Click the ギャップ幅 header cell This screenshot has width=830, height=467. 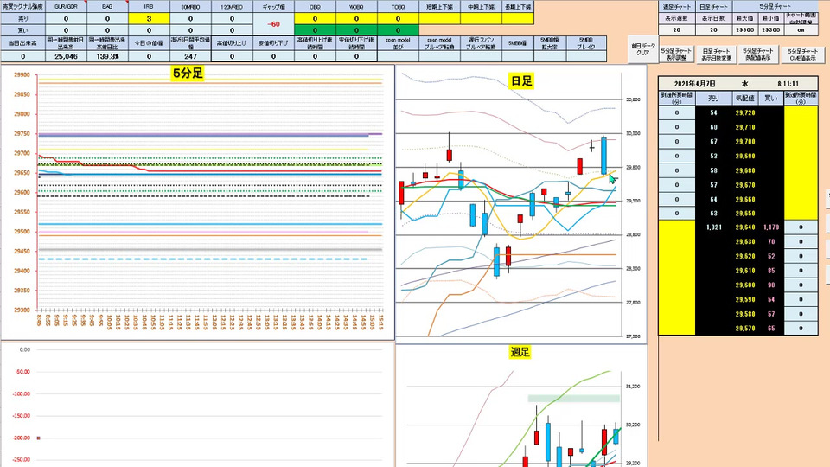(x=274, y=7)
